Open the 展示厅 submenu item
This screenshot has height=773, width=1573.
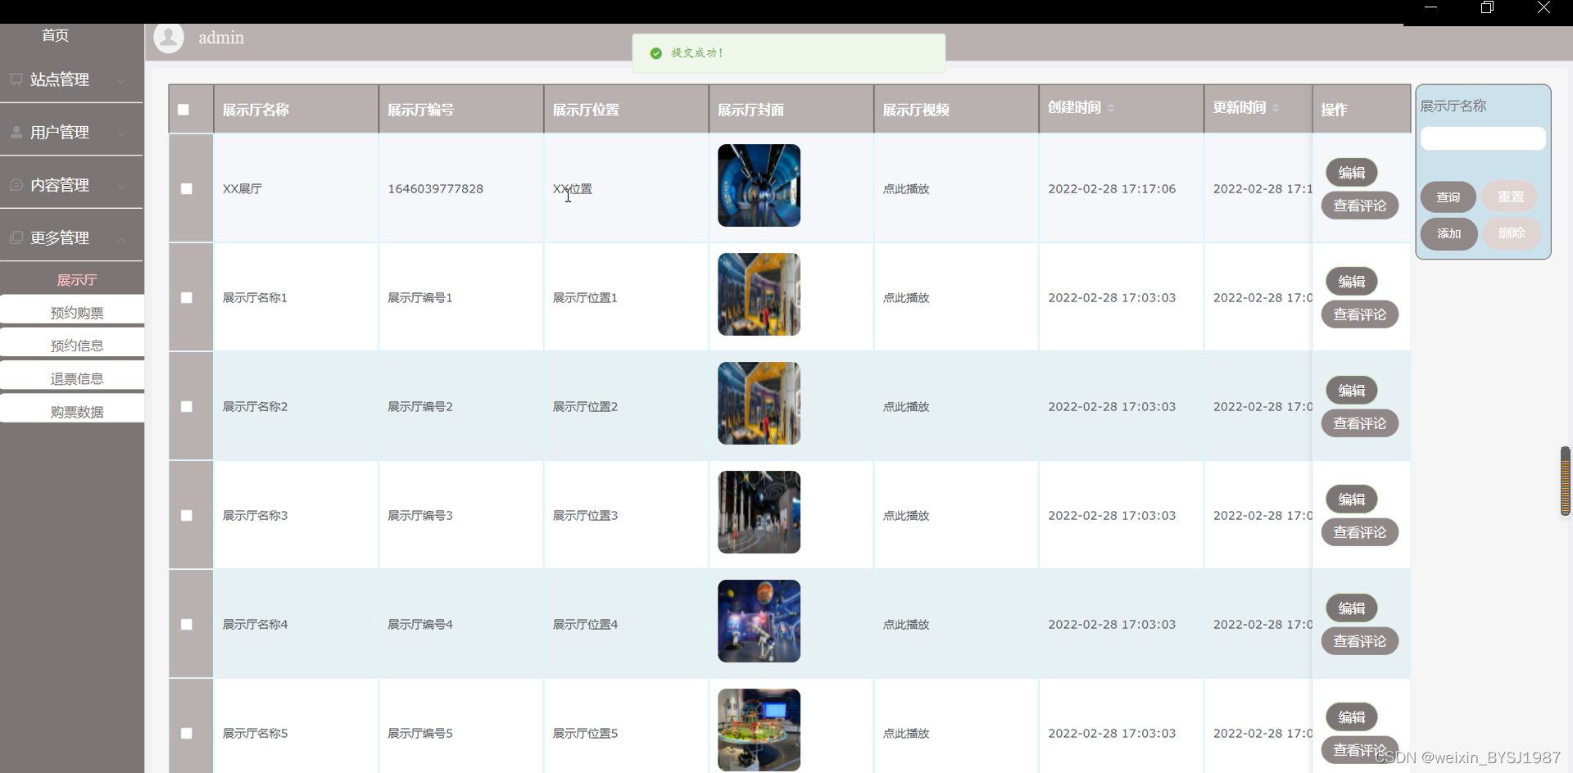(x=77, y=280)
